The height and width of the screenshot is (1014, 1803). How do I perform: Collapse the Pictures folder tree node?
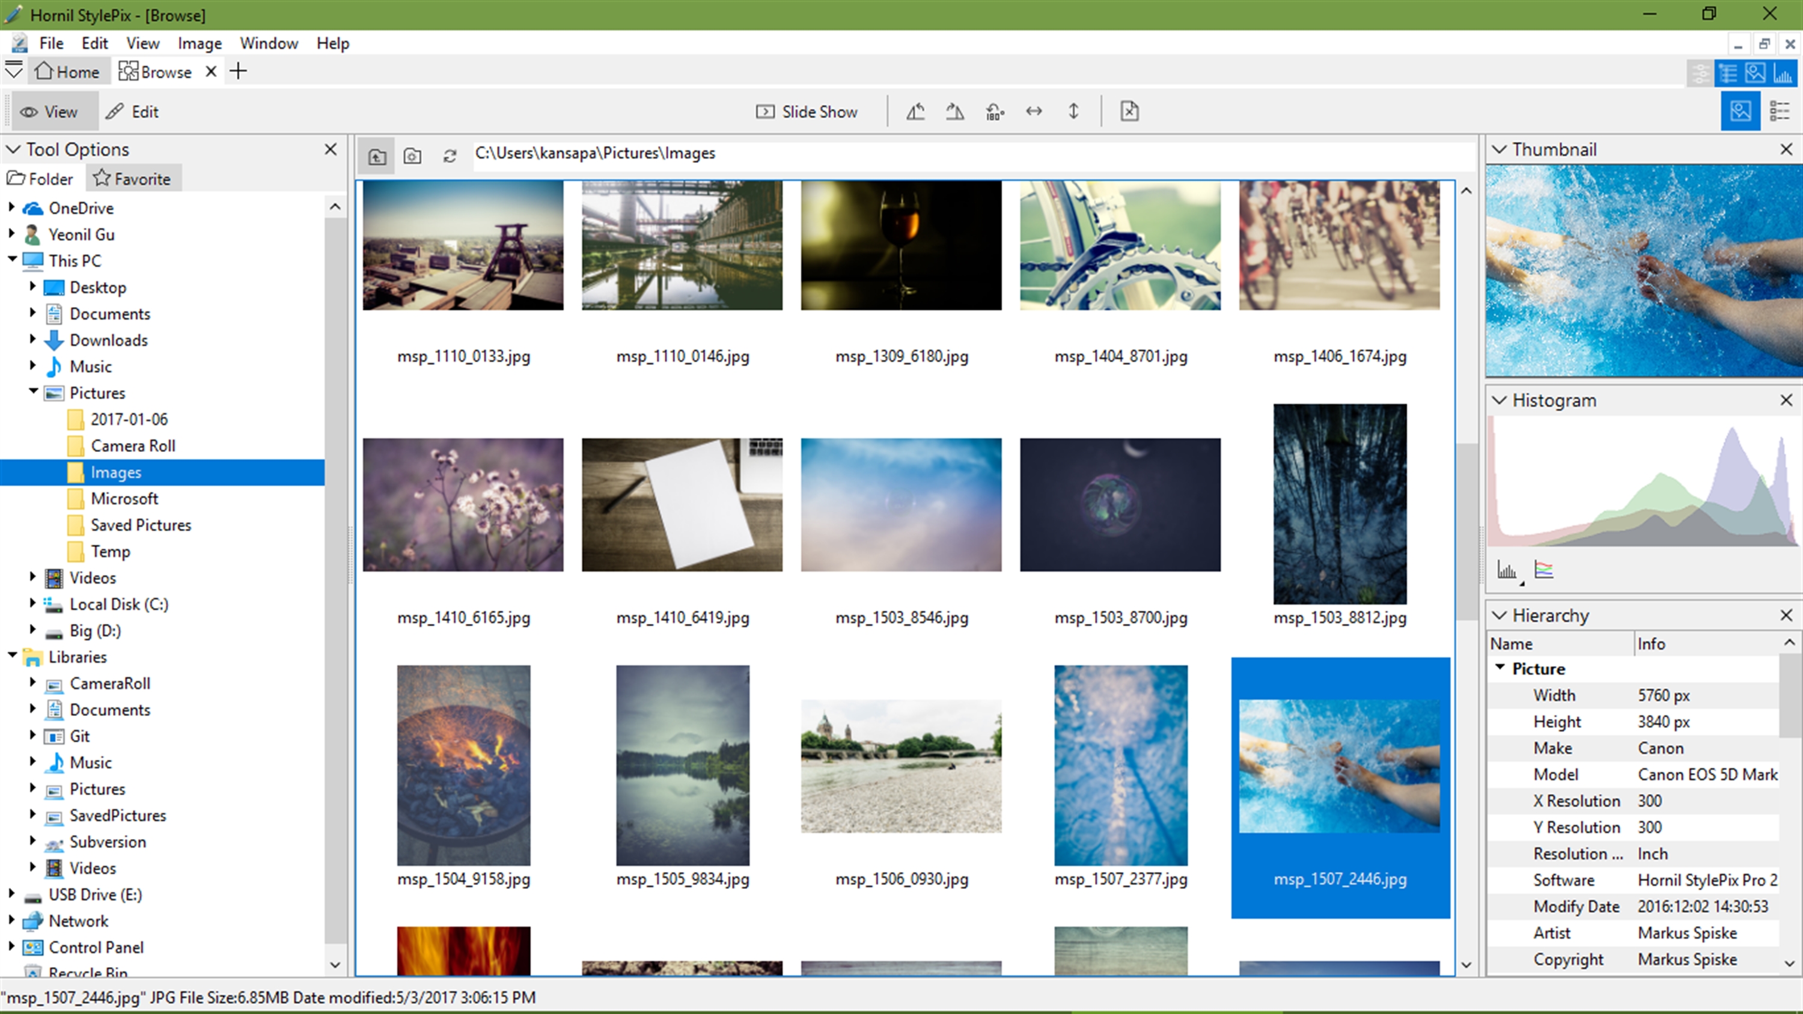[x=33, y=392]
